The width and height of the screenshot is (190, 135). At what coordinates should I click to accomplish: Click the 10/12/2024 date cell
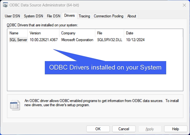coord(135,40)
